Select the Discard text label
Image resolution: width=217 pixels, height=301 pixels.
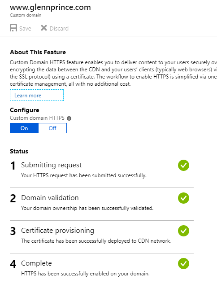click(59, 28)
